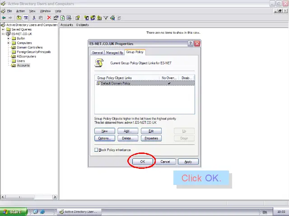Click the red Delete X icon
Viewport: 289px width, 216px height.
pos(49,18)
